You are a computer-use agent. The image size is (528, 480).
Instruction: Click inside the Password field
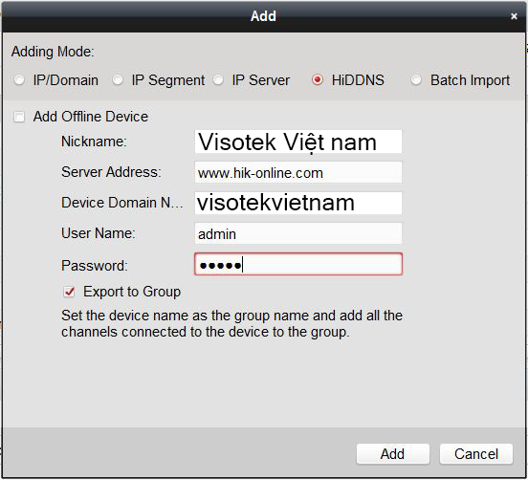[x=298, y=264]
